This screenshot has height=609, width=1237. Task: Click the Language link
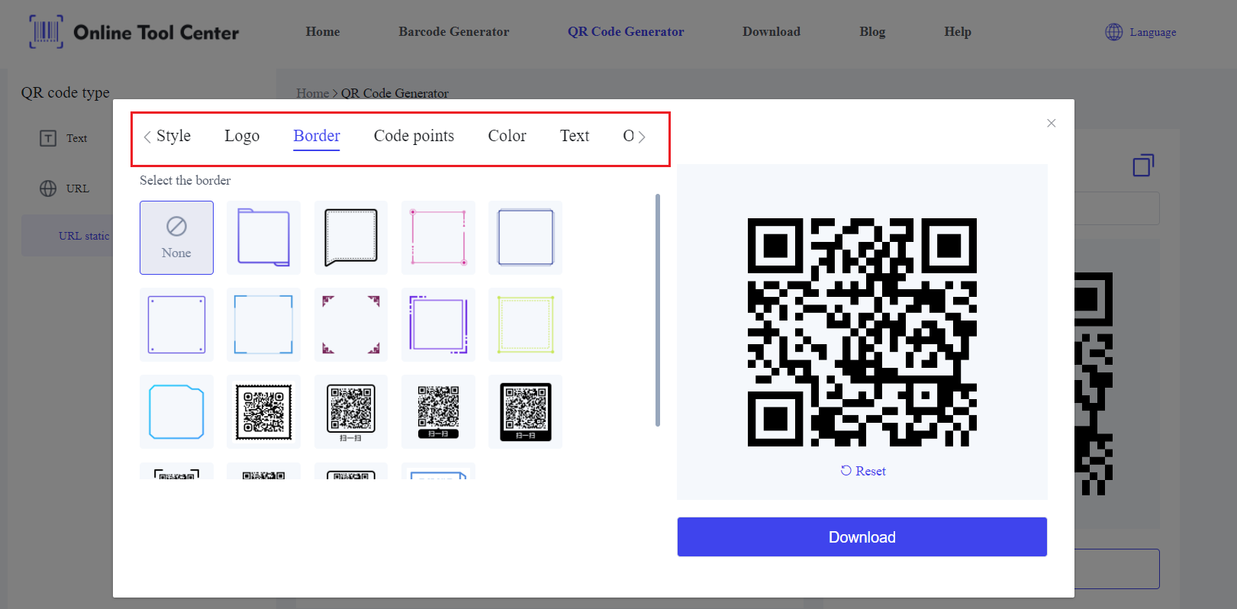click(x=1152, y=32)
